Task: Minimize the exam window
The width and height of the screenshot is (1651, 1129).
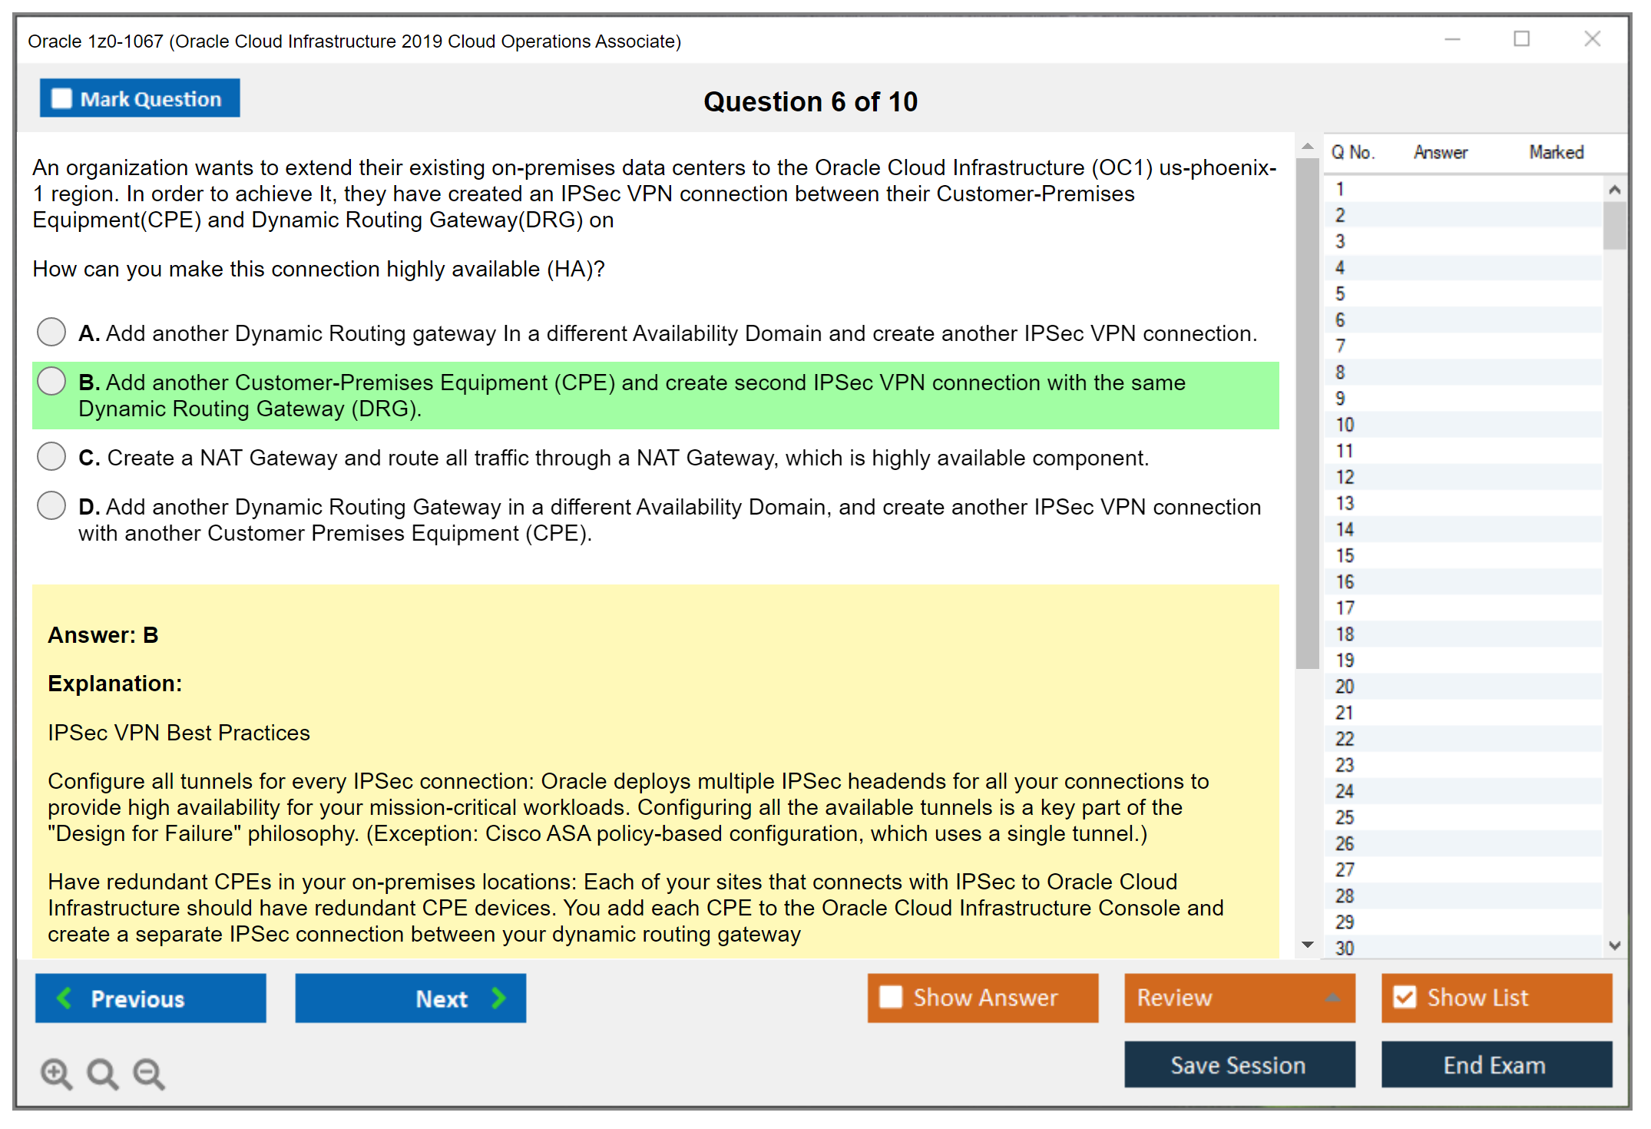Action: [x=1452, y=39]
